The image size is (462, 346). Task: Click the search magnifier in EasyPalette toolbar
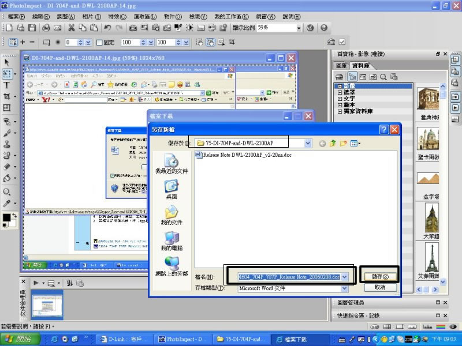point(383,77)
